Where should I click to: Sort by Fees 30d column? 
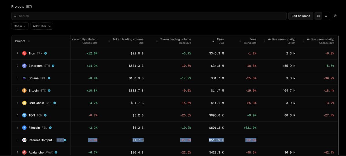coord(213,41)
